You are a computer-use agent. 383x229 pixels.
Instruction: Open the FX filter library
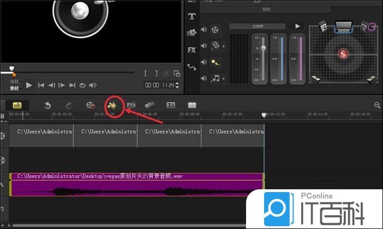point(191,50)
